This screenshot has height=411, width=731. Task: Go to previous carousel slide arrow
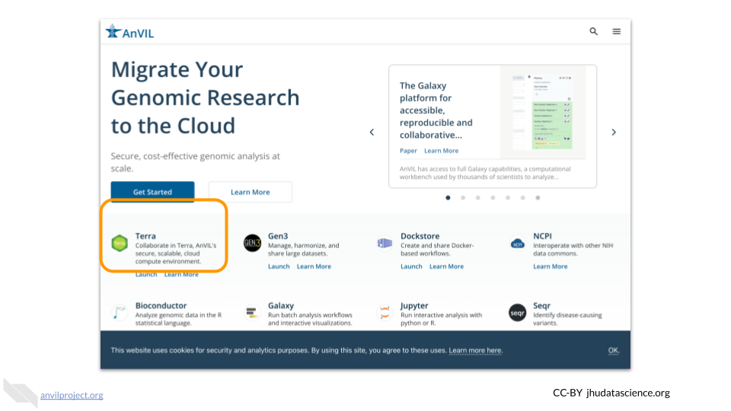(x=372, y=132)
